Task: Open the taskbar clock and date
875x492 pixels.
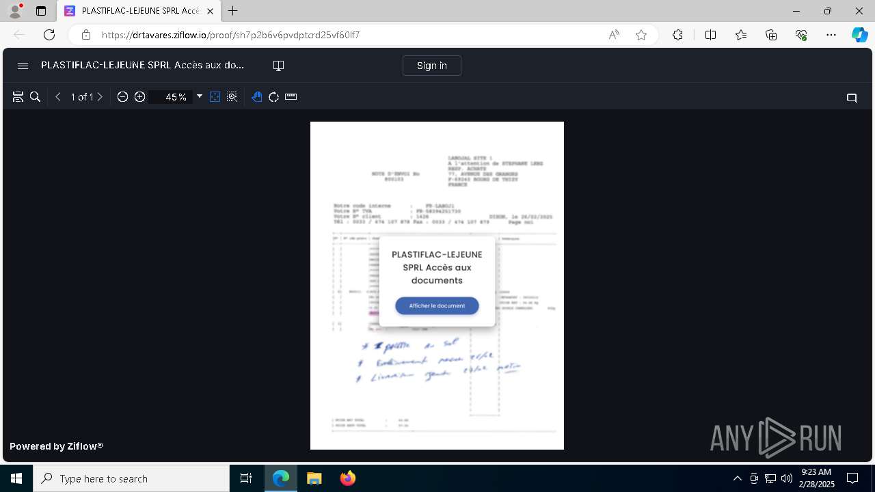Action: point(817,478)
